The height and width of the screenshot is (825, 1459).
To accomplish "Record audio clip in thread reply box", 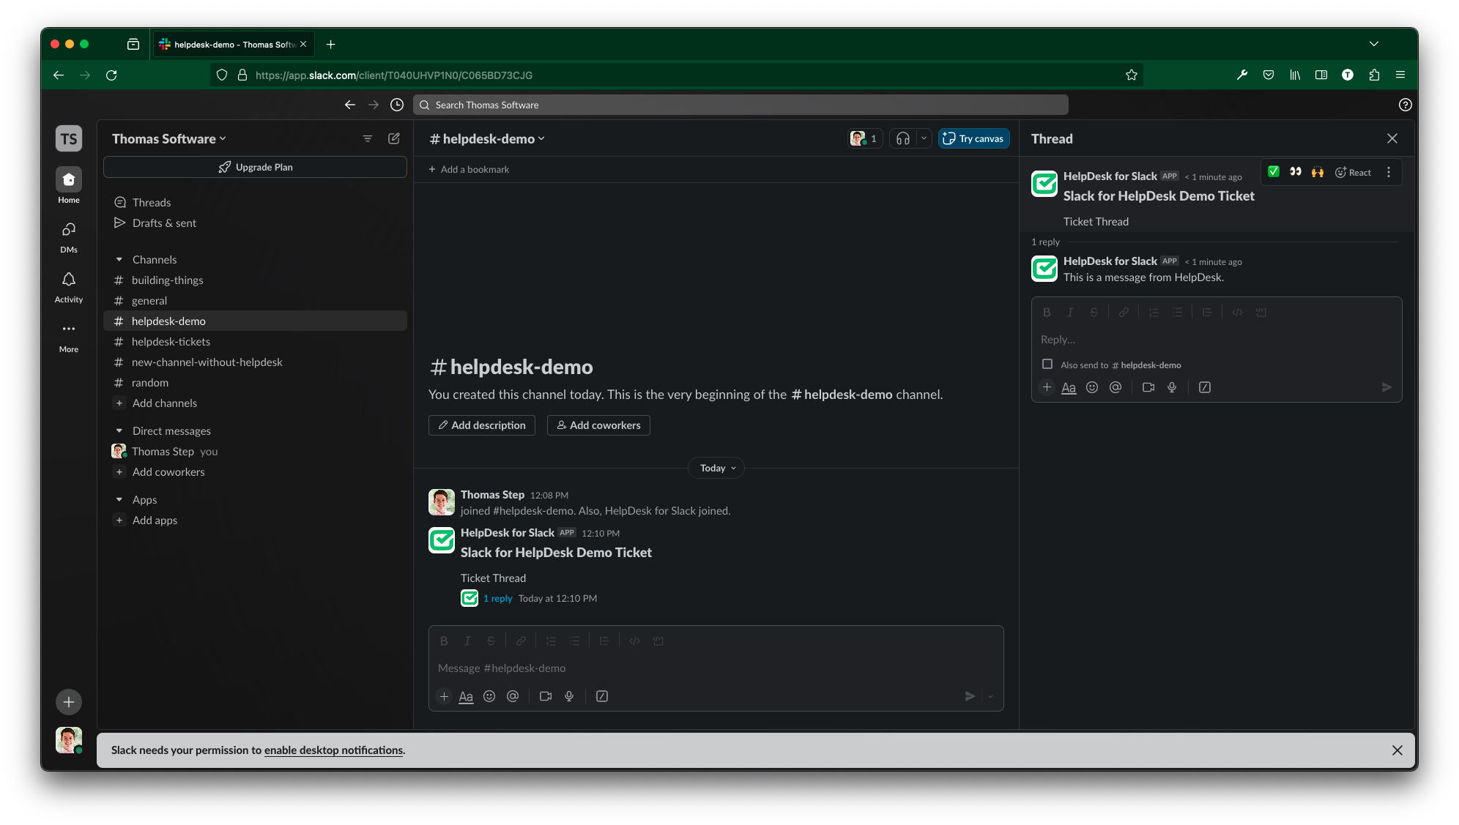I will 1172,387.
